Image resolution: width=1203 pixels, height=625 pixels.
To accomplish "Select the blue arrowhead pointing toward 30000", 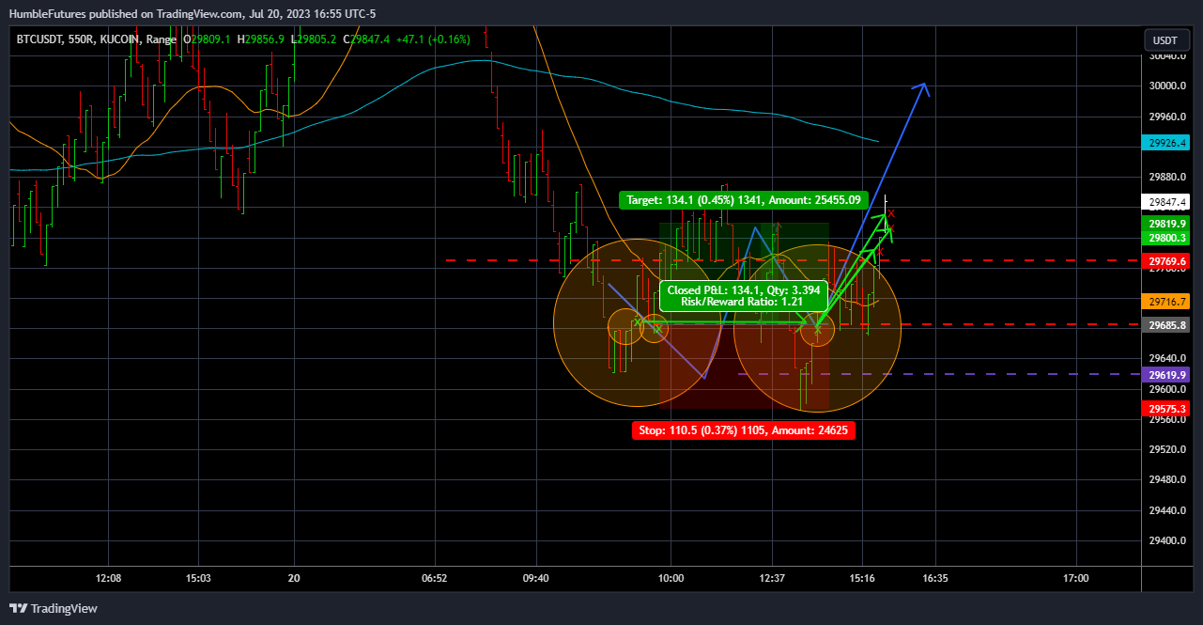I will point(922,89).
